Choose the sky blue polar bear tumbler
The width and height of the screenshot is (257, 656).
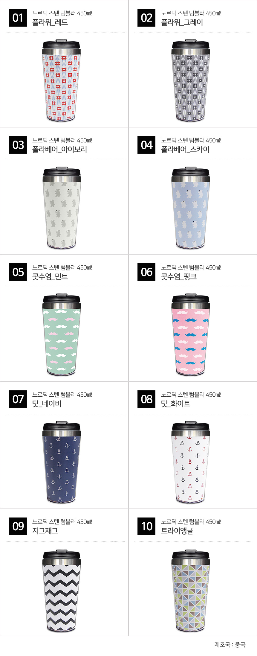tap(191, 208)
